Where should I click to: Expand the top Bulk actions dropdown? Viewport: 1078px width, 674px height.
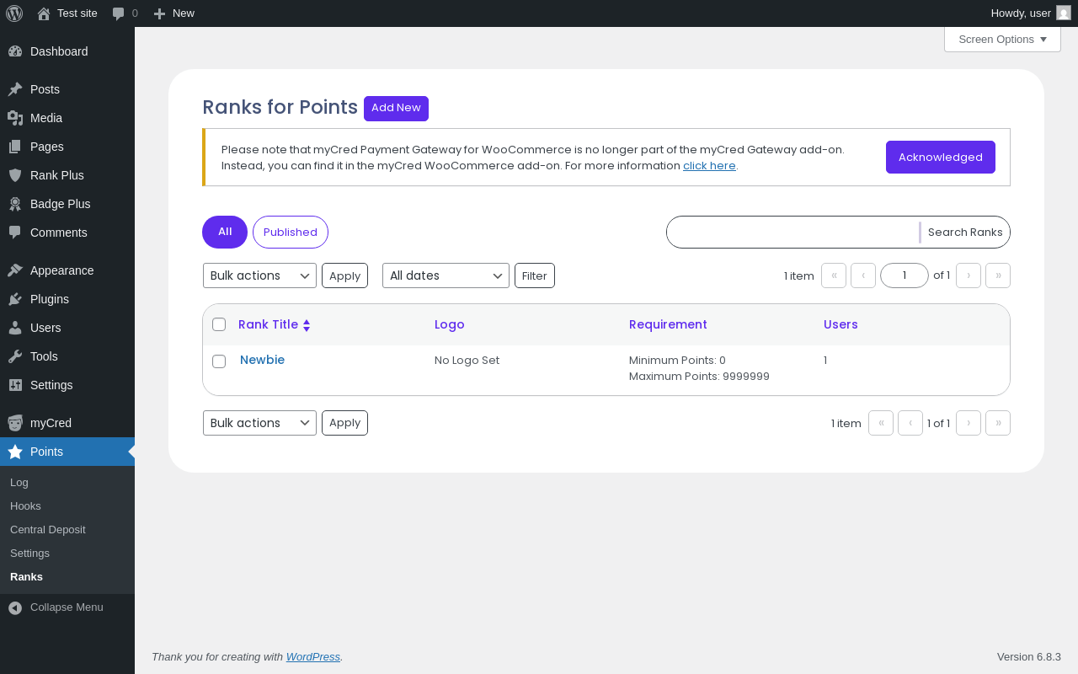(x=259, y=275)
